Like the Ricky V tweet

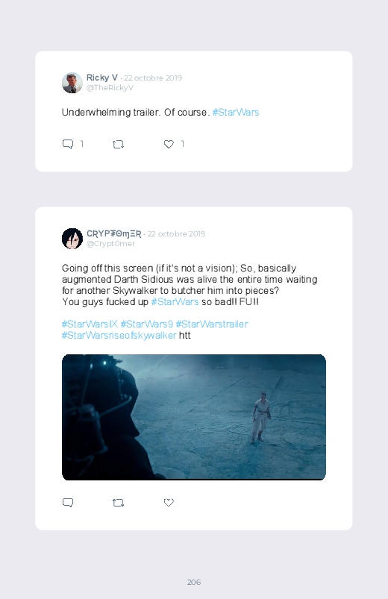tap(169, 144)
